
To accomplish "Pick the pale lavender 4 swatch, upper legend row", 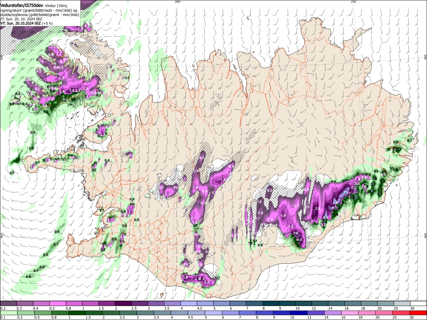I will (x=189, y=303).
